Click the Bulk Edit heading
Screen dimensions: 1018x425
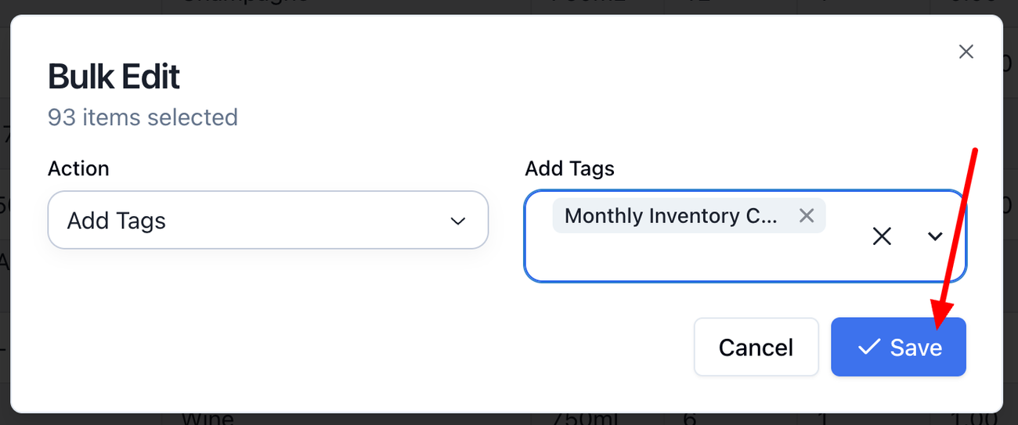[x=114, y=77]
